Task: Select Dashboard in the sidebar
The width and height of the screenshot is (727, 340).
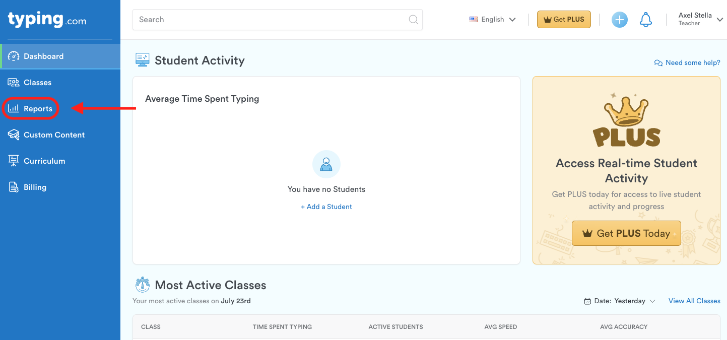Action: (x=43, y=56)
